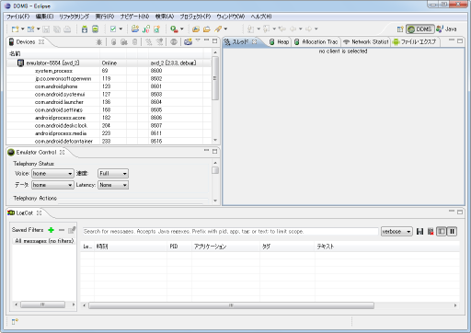
Task: Open the Android SDK Manager toolbar icon
Action: click(x=85, y=29)
